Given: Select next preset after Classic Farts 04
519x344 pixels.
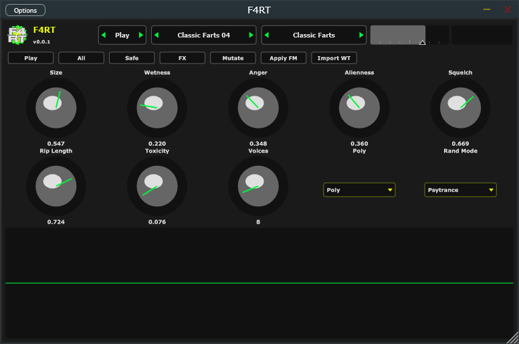Looking at the screenshot, I should 251,35.
